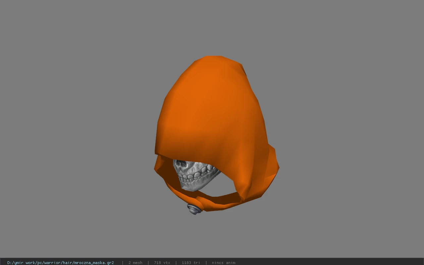This screenshot has height=265, width=424.
Task: Click the '1183 tri' status entry
Action: tap(191, 263)
